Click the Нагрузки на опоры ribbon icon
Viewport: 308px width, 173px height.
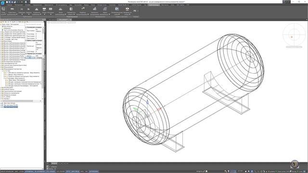[127, 11]
